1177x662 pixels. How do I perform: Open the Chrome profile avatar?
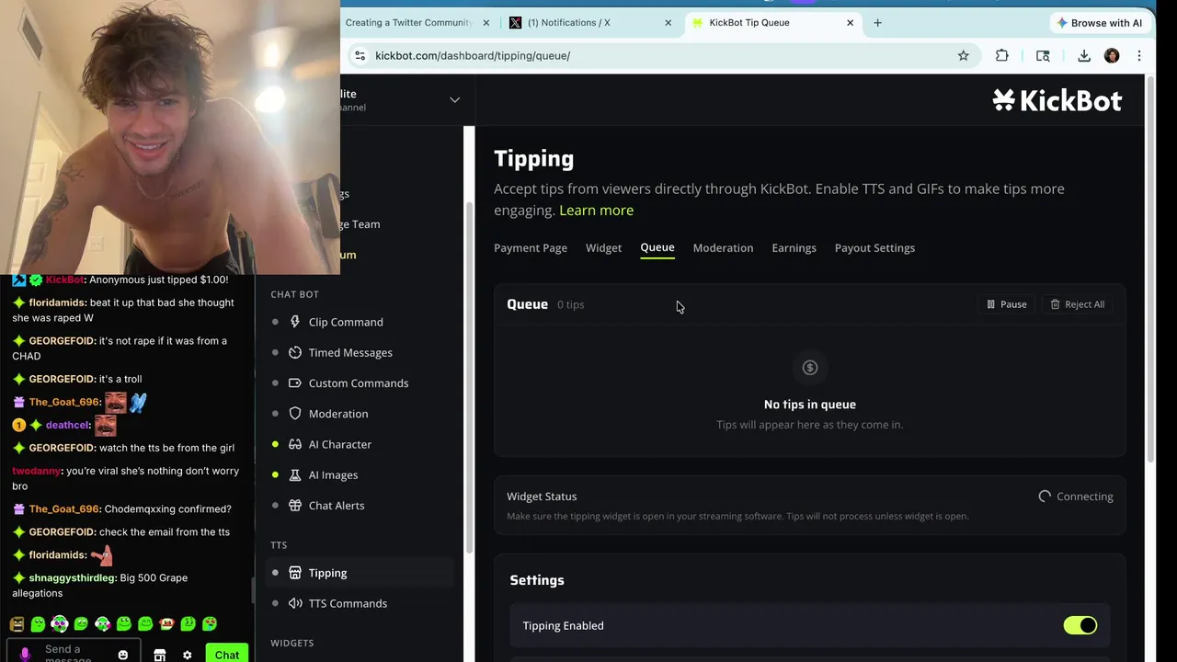pos(1112,56)
